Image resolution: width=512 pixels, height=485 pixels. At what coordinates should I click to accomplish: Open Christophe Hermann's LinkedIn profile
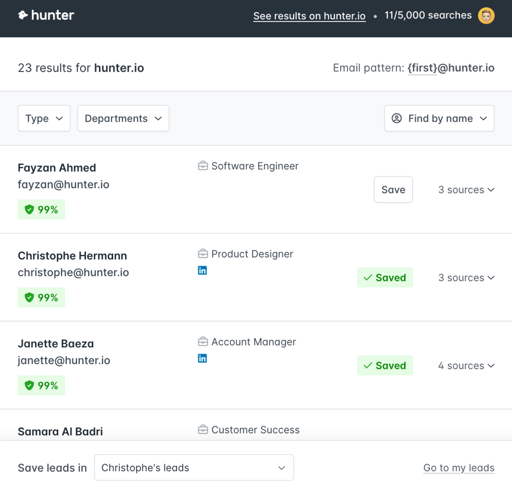(203, 271)
